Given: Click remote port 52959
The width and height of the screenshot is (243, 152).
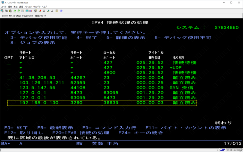Looking at the screenshot, I should (78, 83).
